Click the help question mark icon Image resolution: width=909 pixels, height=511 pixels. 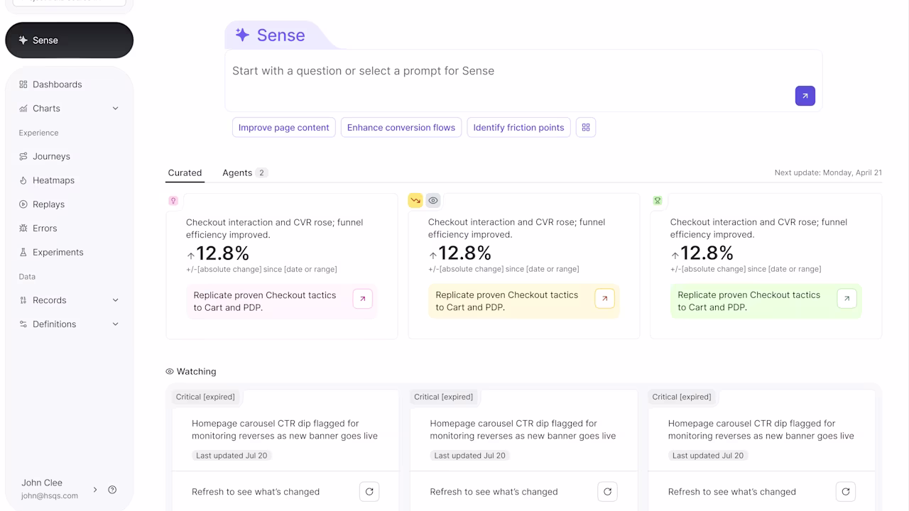tap(112, 490)
